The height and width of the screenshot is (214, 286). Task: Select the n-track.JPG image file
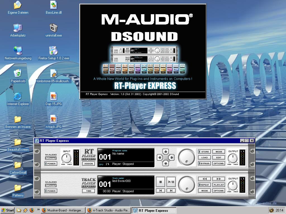[54, 122]
